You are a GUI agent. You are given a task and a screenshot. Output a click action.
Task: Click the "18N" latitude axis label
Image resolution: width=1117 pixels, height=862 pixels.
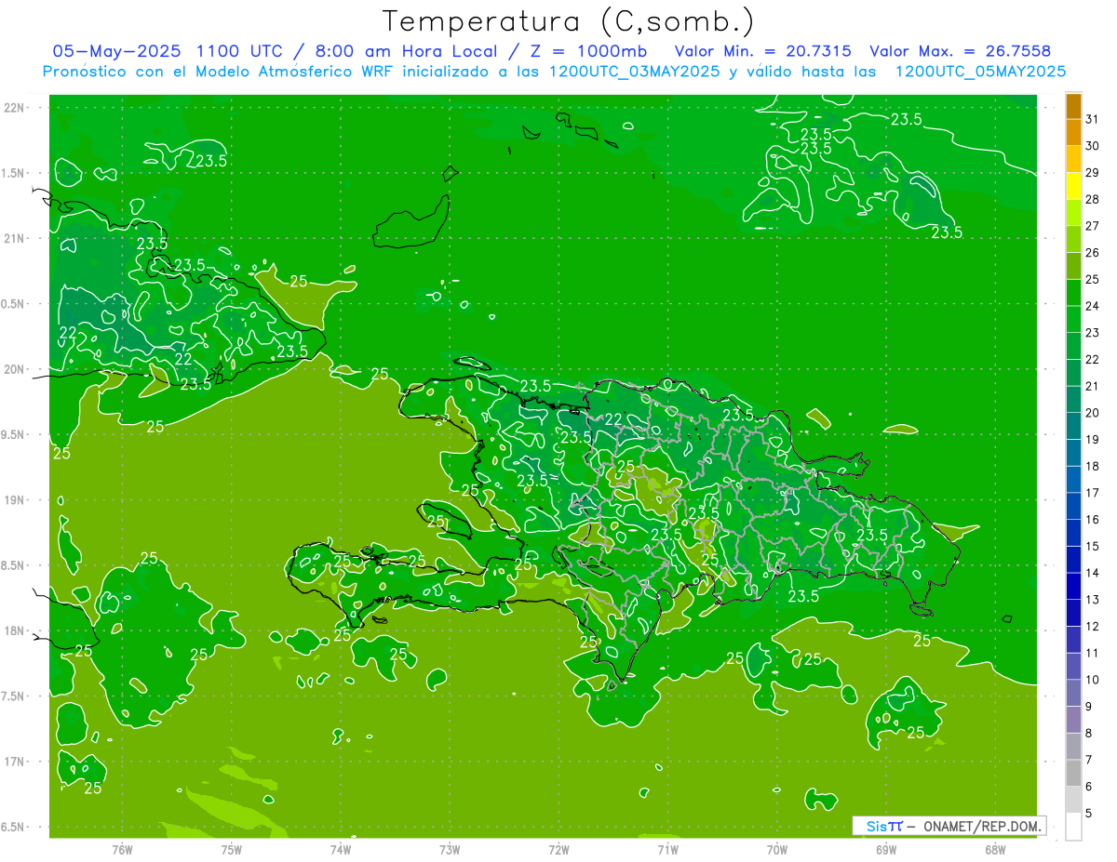pos(14,630)
